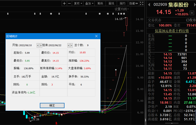Switch to 简约 view
This screenshot has width=196, height=125.
coord(122,3)
